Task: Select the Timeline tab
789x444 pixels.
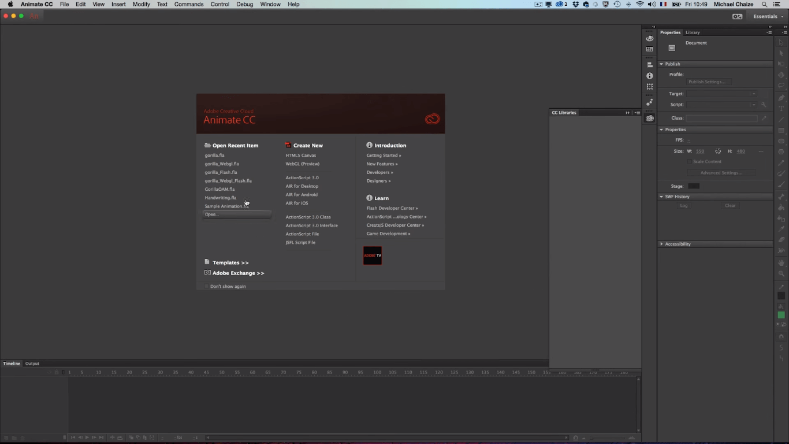Action: point(12,364)
